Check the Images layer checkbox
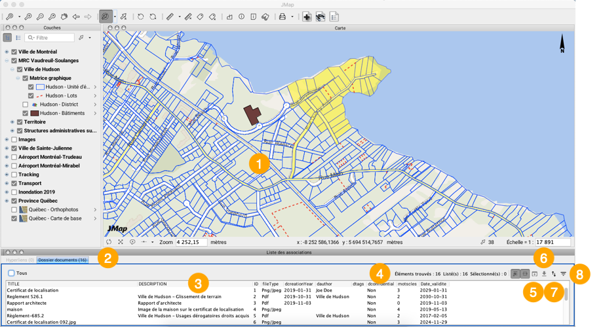Screen dimensions: 605x327 pyautogui.click(x=14, y=139)
